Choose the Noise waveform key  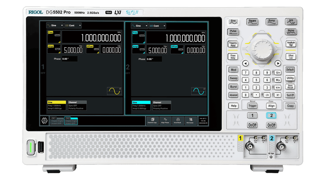(291, 32)
